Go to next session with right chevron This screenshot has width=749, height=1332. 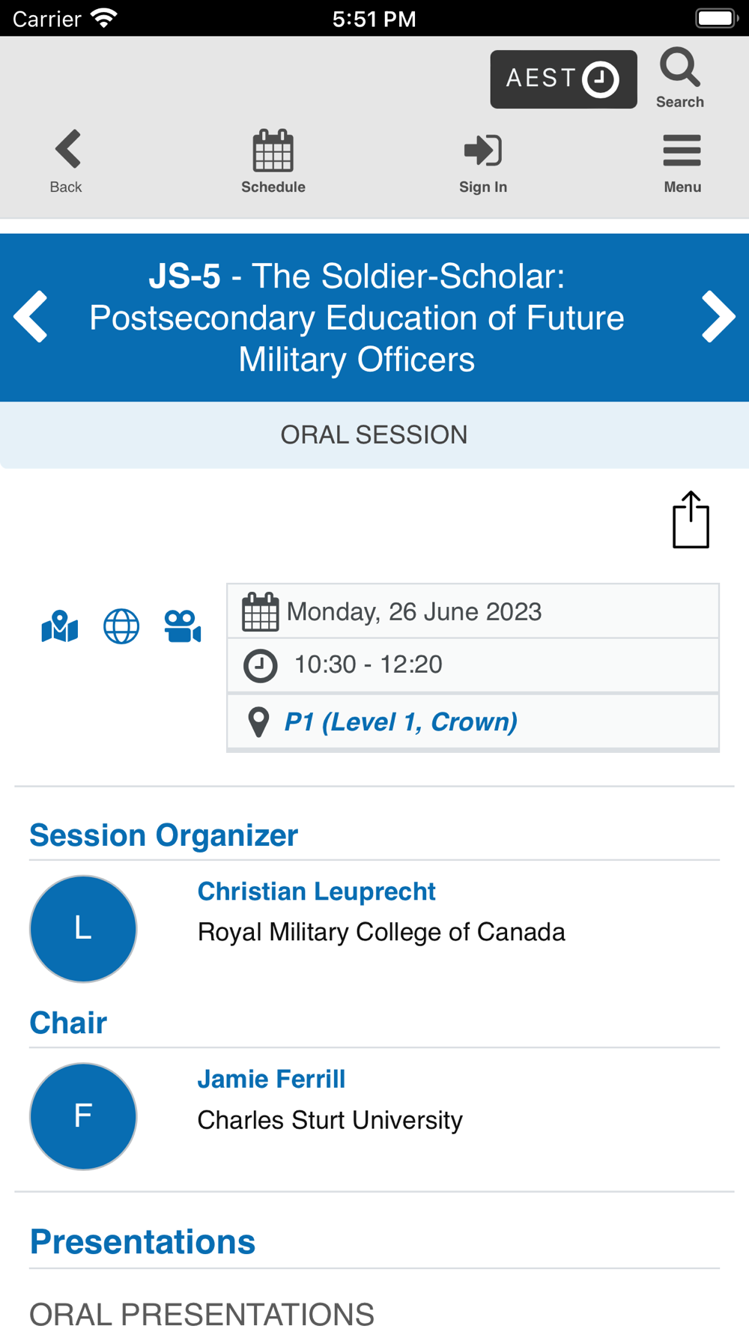click(718, 317)
